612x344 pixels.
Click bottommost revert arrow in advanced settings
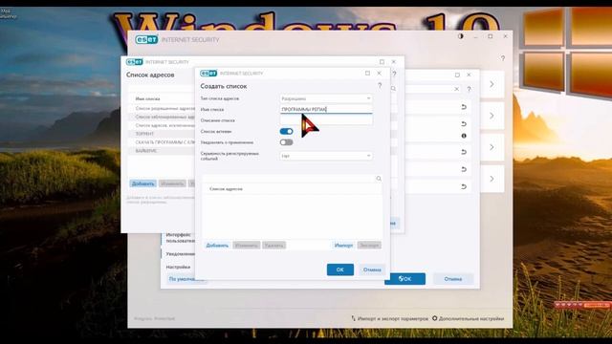click(x=464, y=187)
